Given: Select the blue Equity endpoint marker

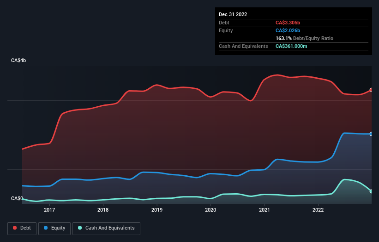Looking at the screenshot, I should coord(371,134).
